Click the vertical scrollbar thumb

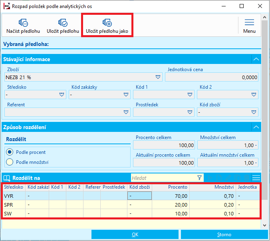265,110
